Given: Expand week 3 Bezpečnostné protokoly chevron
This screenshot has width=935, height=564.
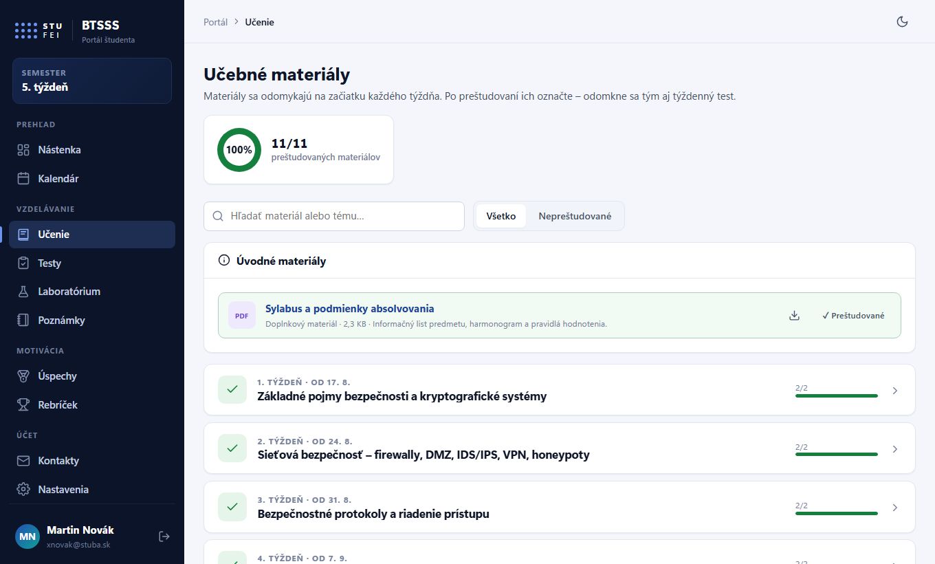Looking at the screenshot, I should tap(894, 508).
